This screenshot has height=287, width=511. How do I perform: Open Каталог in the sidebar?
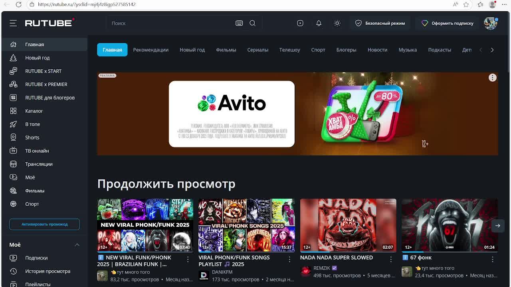(x=44, y=111)
